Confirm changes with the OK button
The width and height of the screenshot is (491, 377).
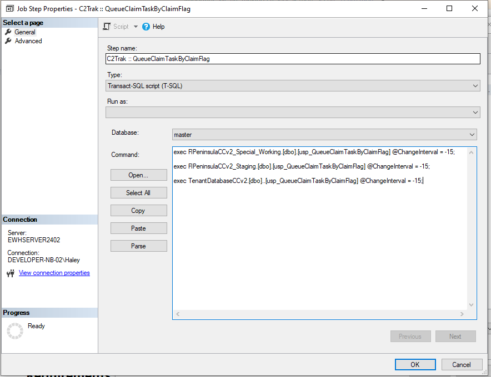[415, 364]
